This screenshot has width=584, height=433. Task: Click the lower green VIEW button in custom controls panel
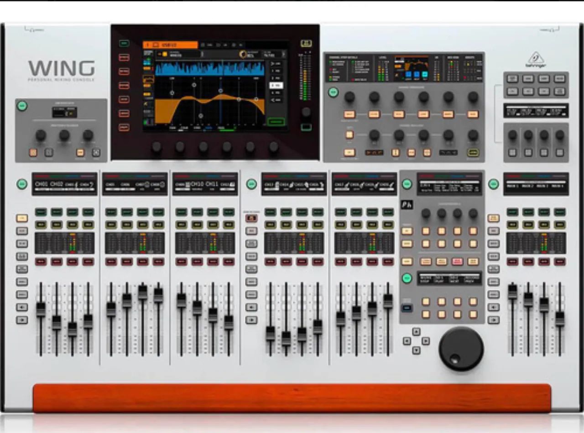coord(407,278)
